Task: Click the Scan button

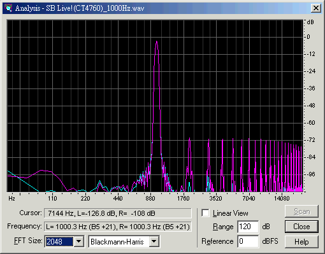Action: click(301, 211)
